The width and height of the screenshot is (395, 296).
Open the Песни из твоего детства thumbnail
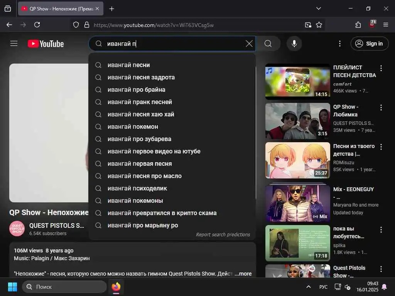[297, 160]
